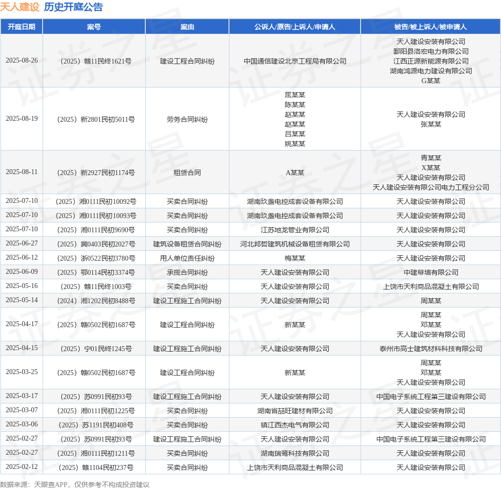Click defendant 天人建设安装有限公司电力工程分公司
This screenshot has width=501, height=489.
(431, 187)
